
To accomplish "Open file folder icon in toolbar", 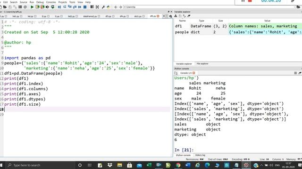I will tap(5, 7).
